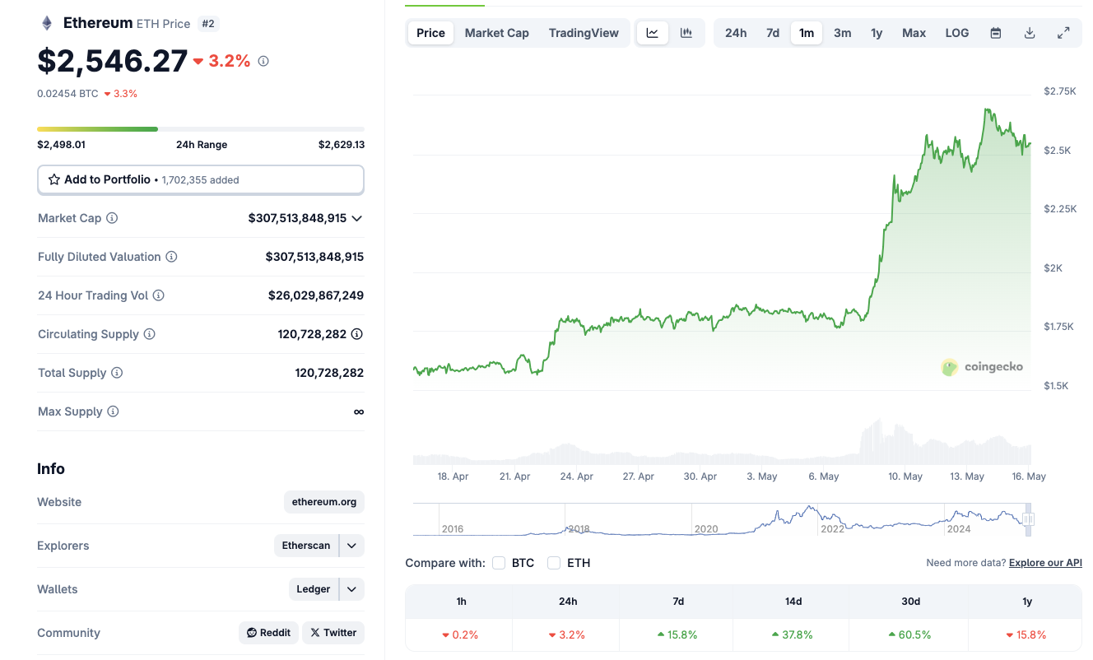Open the Twitter community link

[333, 633]
